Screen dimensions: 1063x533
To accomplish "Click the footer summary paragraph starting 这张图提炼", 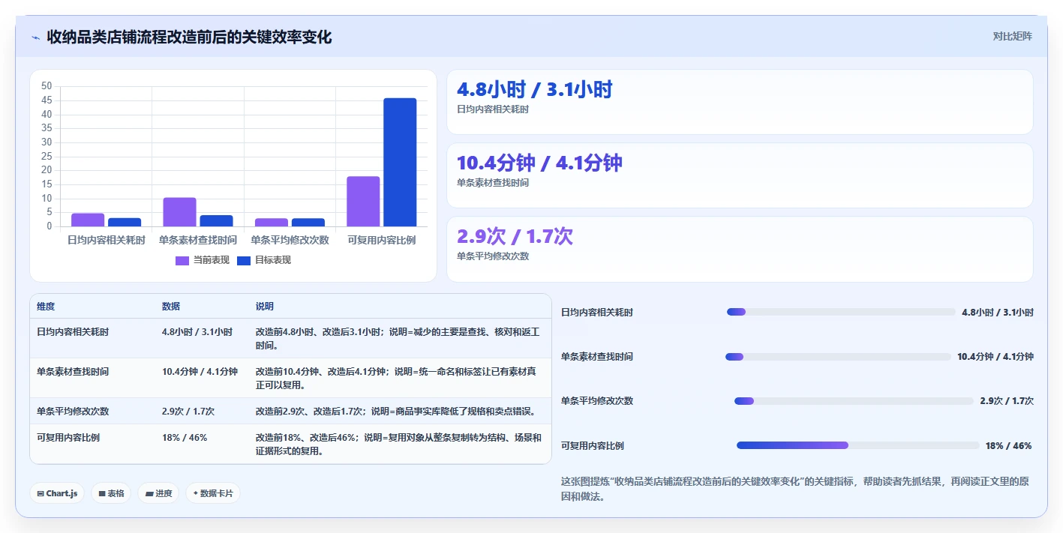I will point(794,489).
